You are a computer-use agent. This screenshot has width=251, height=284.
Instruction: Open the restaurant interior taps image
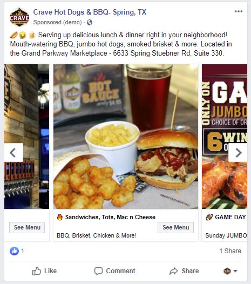[26, 137]
